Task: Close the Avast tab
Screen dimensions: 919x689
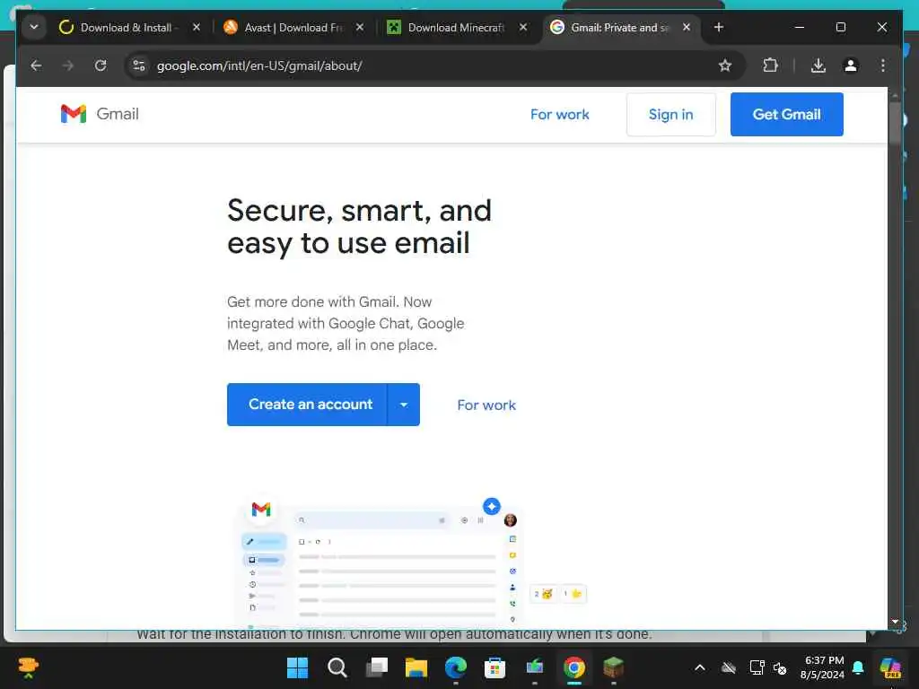Action: [360, 27]
